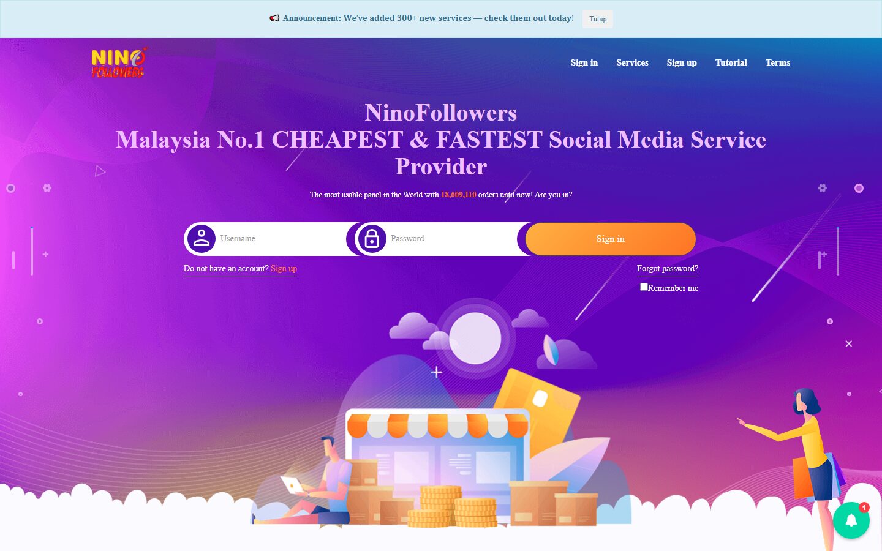Focus the Password input field
The height and width of the screenshot is (551, 882).
(x=453, y=239)
